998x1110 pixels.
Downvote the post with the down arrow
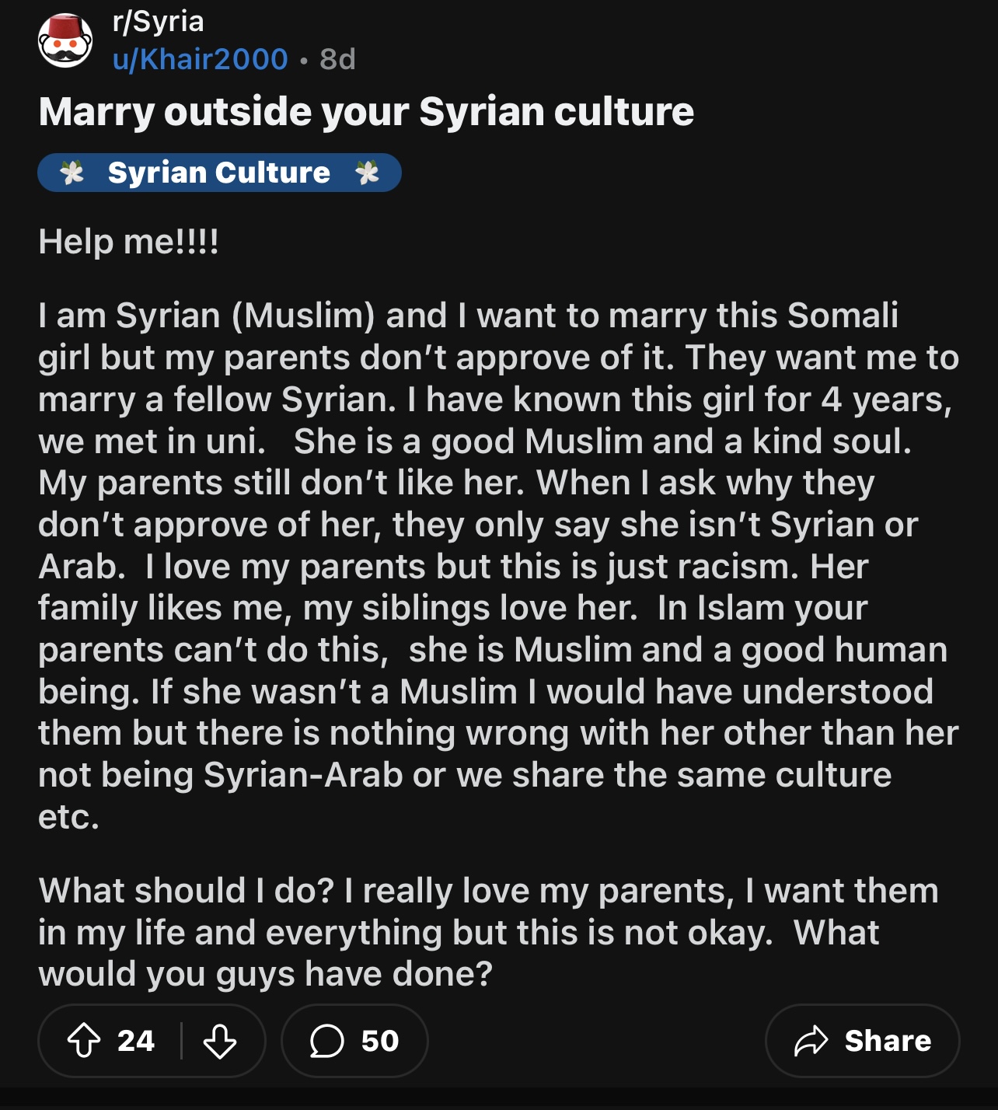(220, 1041)
